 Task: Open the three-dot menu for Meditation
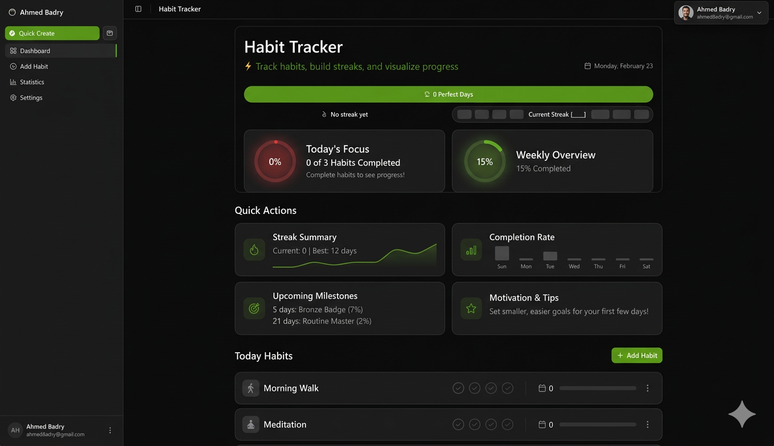click(x=648, y=425)
